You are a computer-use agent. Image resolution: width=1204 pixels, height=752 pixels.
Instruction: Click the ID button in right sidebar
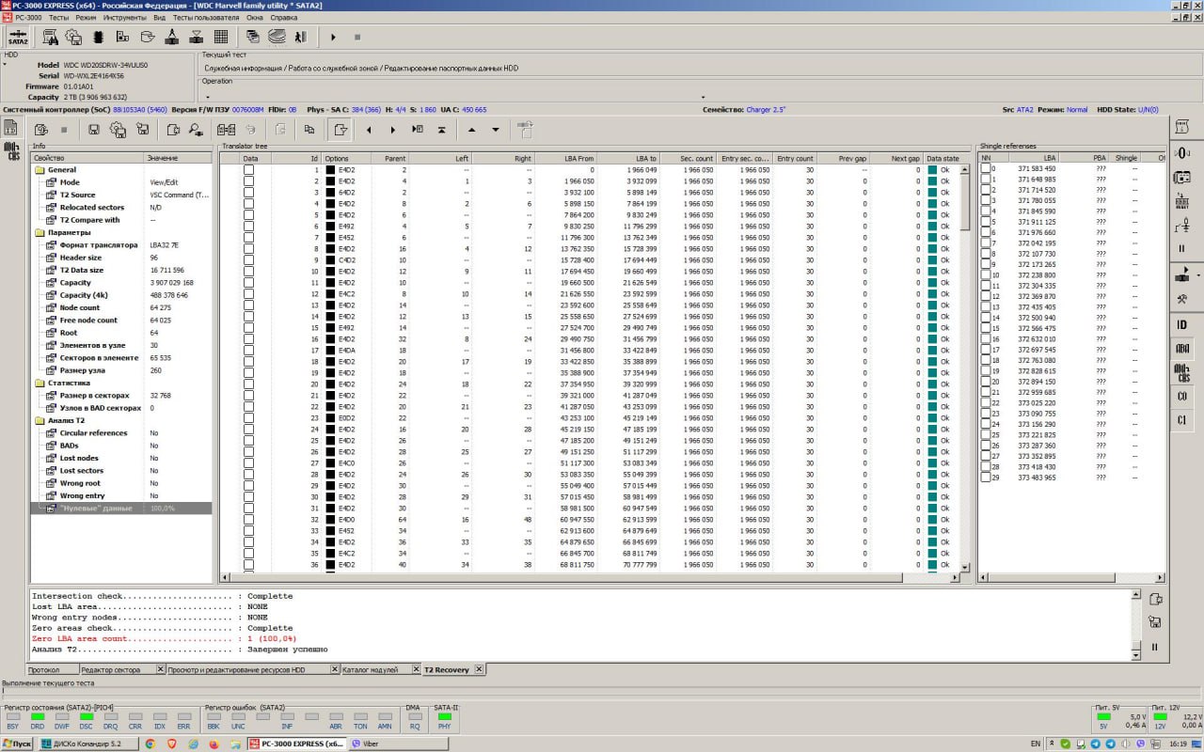tap(1182, 325)
